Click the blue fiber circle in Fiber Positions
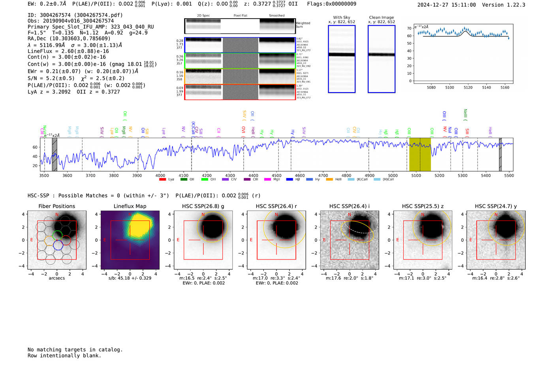 point(58,245)
